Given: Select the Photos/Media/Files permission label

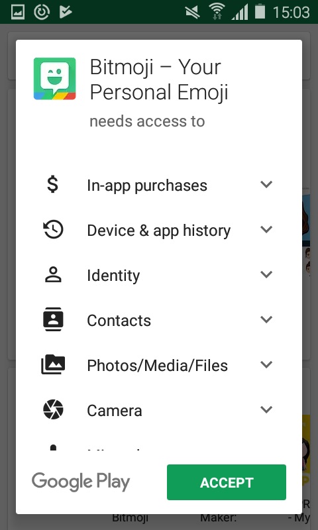Looking at the screenshot, I should (x=158, y=366).
